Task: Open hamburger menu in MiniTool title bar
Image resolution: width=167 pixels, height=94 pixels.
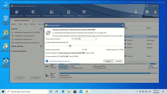Action: pos(147,6)
